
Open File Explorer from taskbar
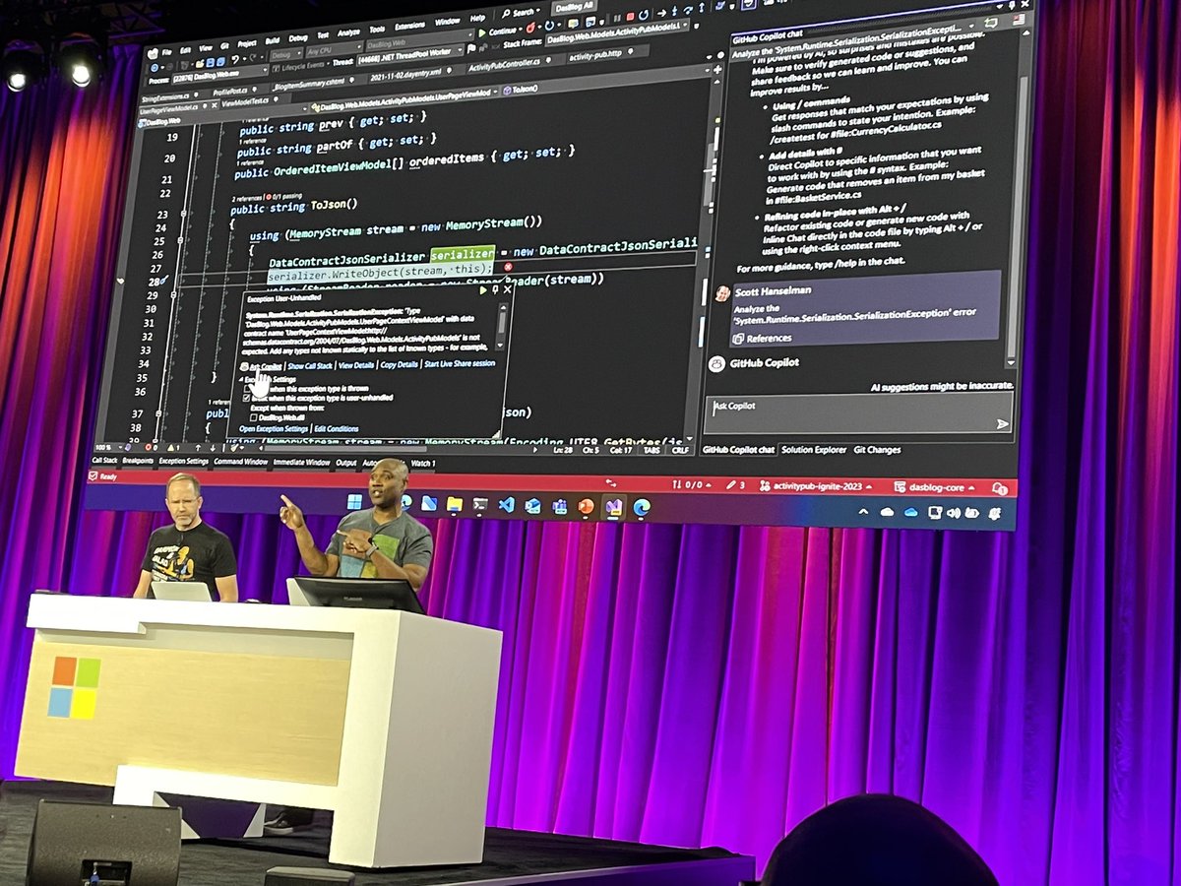point(454,505)
